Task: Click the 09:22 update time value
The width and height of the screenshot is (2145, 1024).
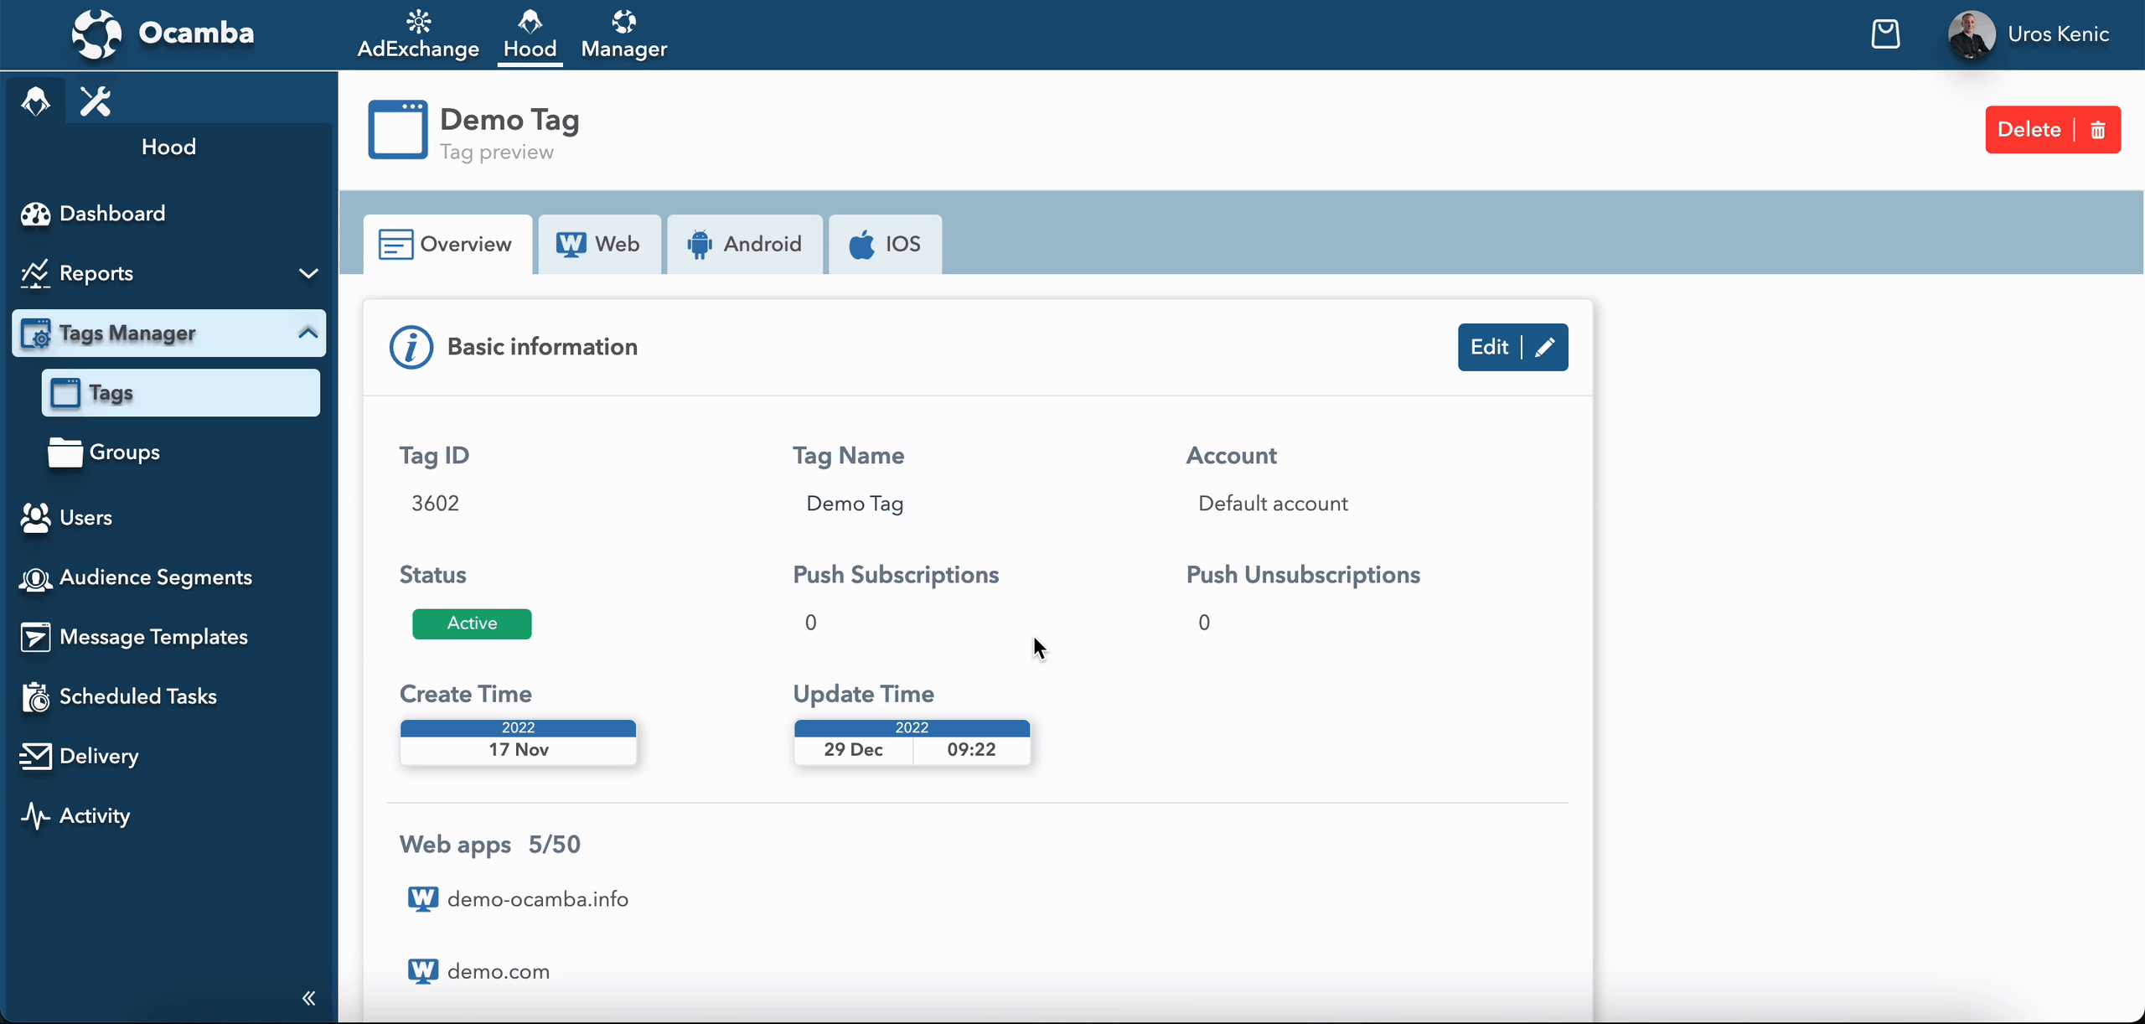Action: click(971, 750)
